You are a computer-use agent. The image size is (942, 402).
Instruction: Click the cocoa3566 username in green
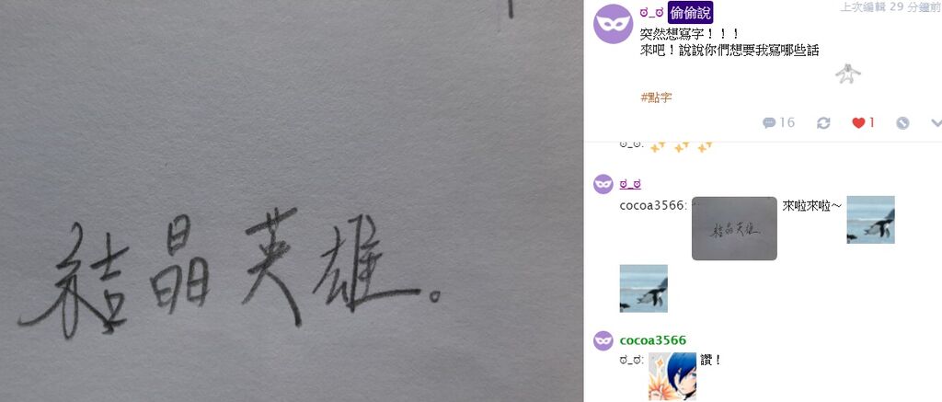tap(652, 340)
